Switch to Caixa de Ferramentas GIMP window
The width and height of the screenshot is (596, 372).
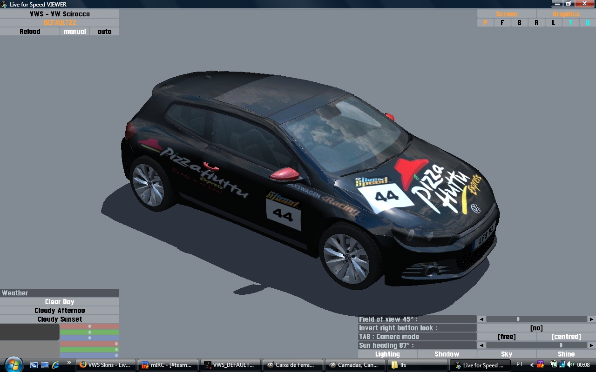[x=293, y=365]
